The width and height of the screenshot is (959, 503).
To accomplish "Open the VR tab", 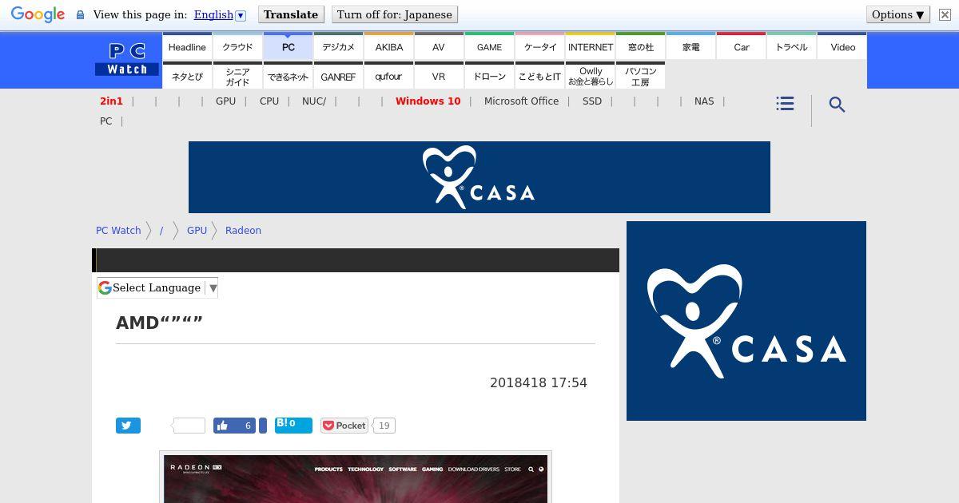I will pyautogui.click(x=439, y=77).
